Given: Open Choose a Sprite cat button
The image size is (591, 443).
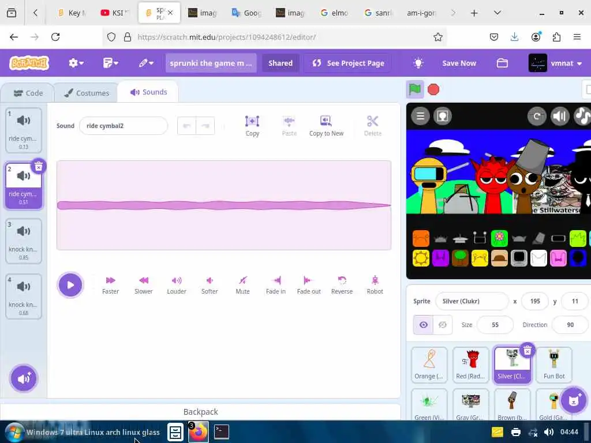Looking at the screenshot, I should (x=573, y=400).
